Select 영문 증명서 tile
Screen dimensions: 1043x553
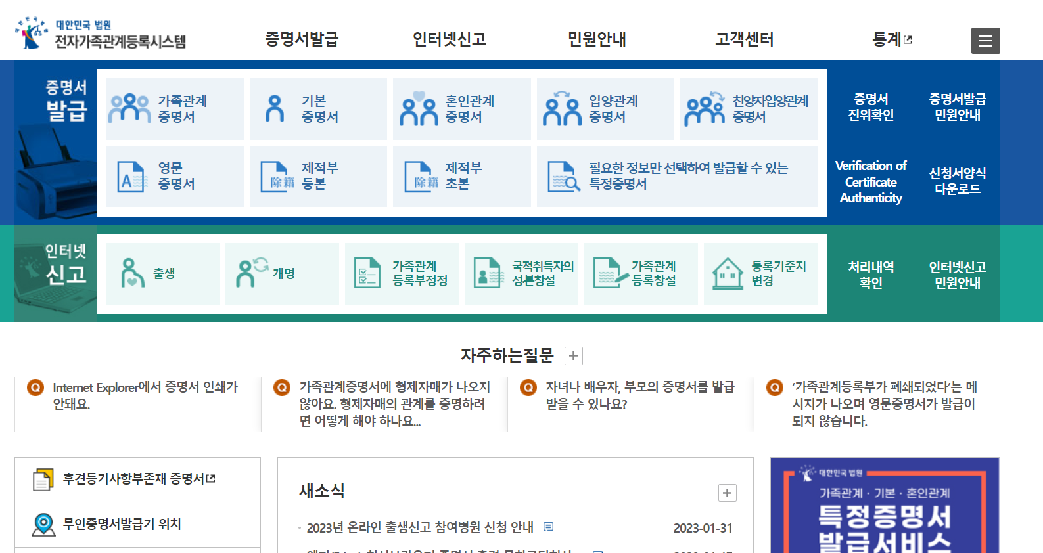(x=175, y=176)
